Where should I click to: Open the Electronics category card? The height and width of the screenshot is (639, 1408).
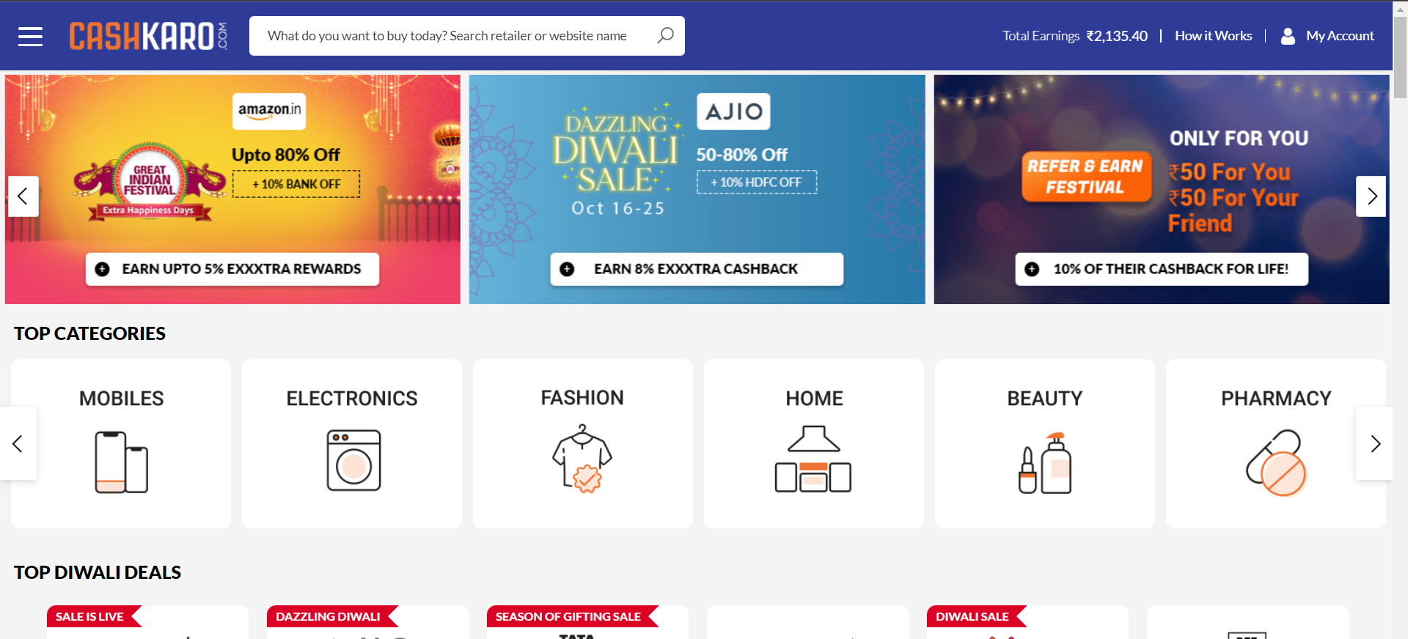[x=352, y=443]
